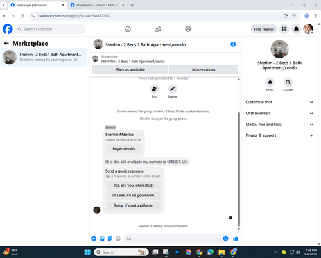Click the Windows taskbar search box
Image resolution: width=321 pixels, height=258 pixels.
point(121,252)
